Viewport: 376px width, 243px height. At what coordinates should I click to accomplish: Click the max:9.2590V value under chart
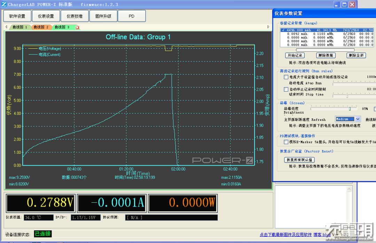[x=19, y=177]
